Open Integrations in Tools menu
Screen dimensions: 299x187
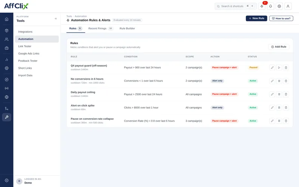point(37,32)
